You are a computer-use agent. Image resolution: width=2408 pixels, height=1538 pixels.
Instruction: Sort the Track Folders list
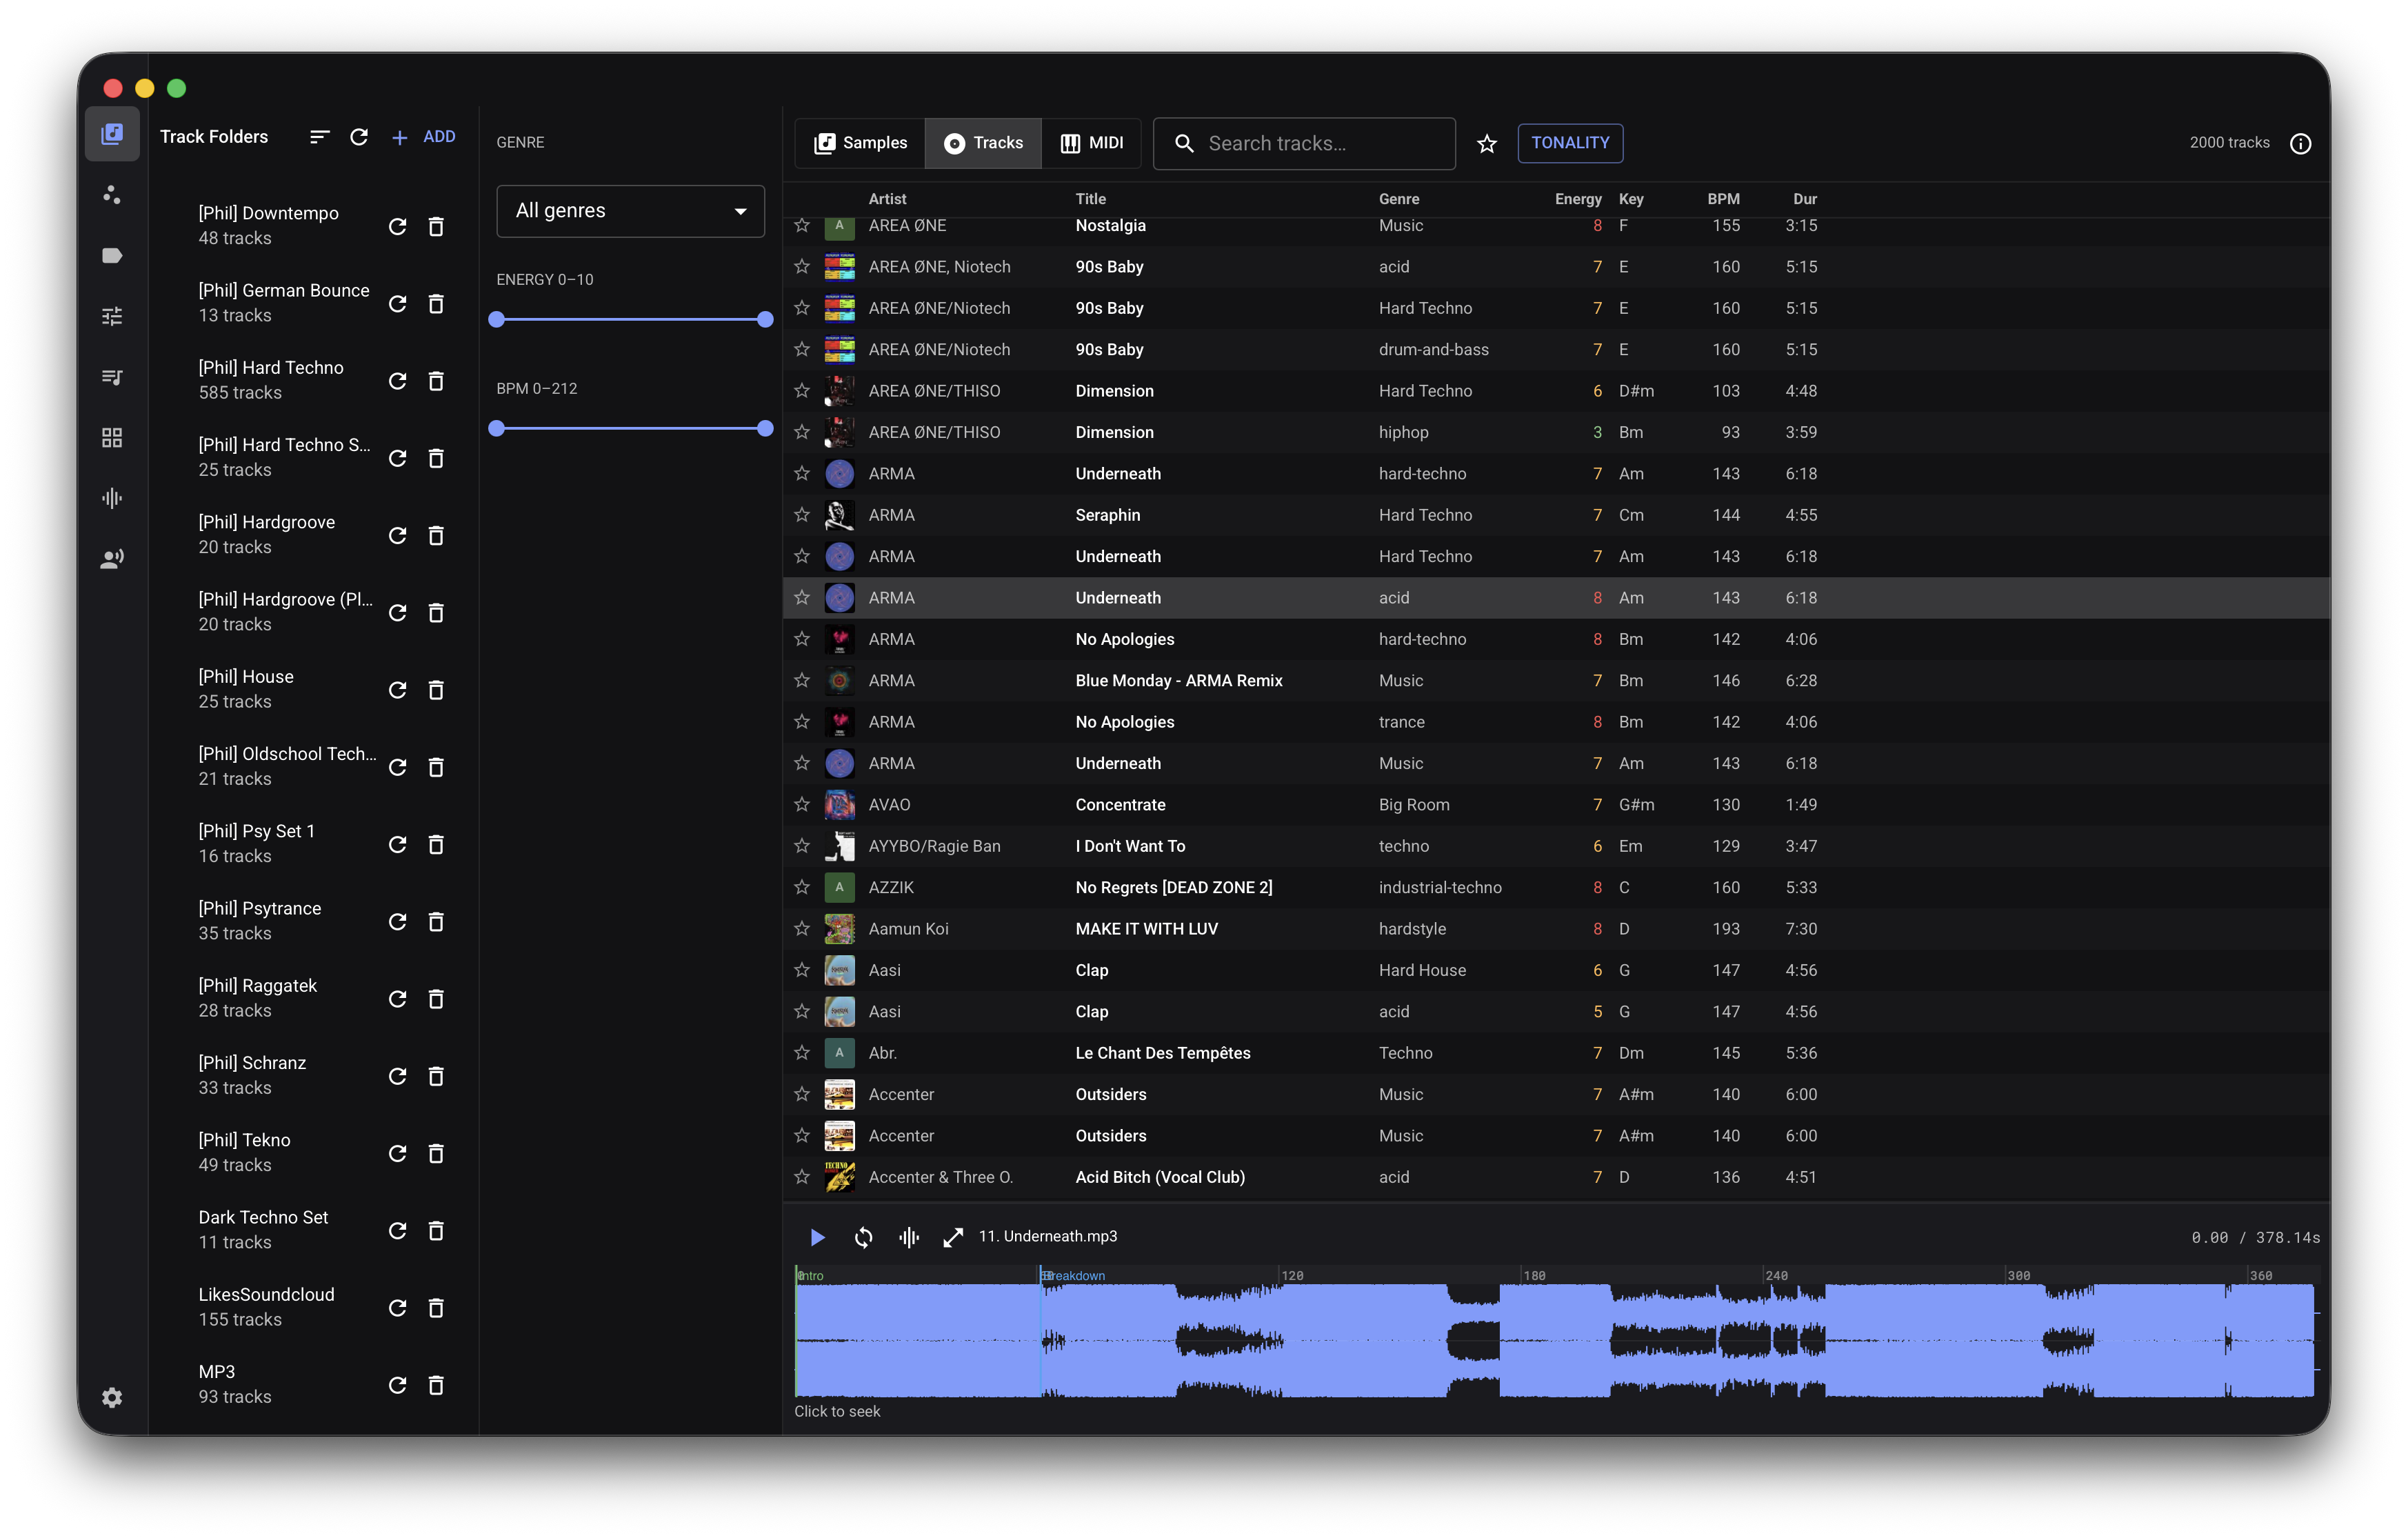[319, 137]
